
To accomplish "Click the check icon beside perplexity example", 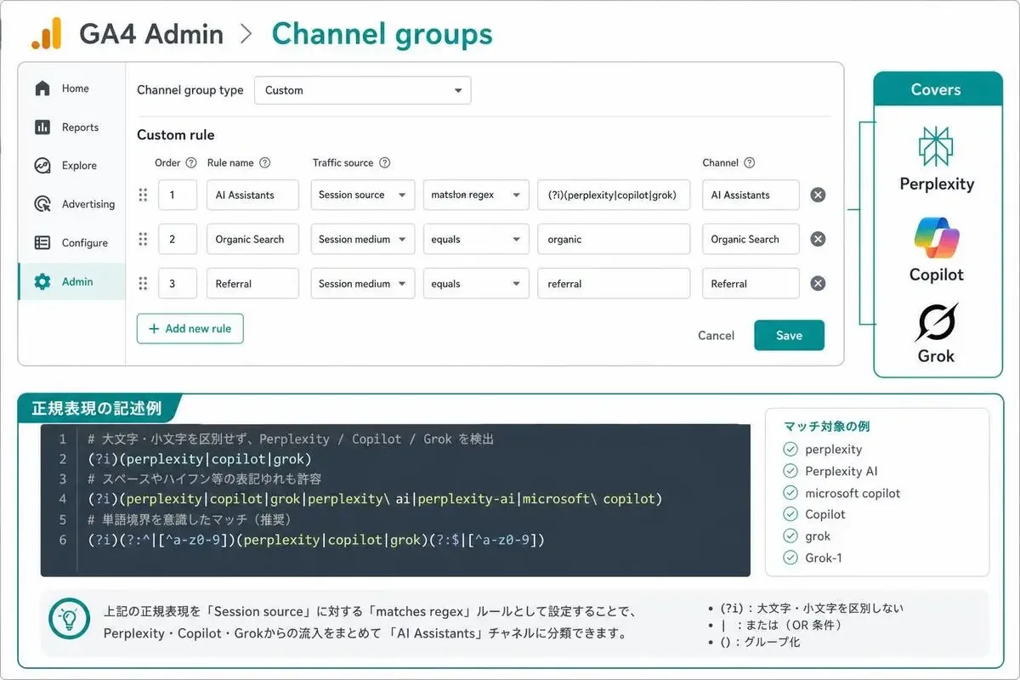I will click(x=790, y=450).
